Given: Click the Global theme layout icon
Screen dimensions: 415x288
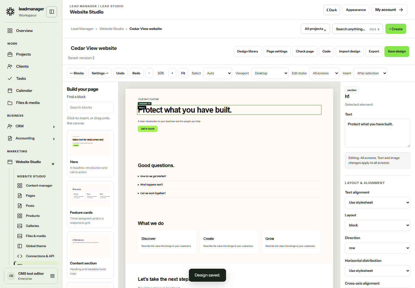Looking at the screenshot, I should click(x=20, y=246).
